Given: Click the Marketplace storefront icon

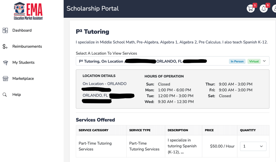Looking at the screenshot, I should 5,79.
